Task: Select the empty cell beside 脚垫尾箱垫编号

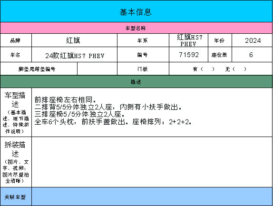Action: pyautogui.click(x=97, y=69)
